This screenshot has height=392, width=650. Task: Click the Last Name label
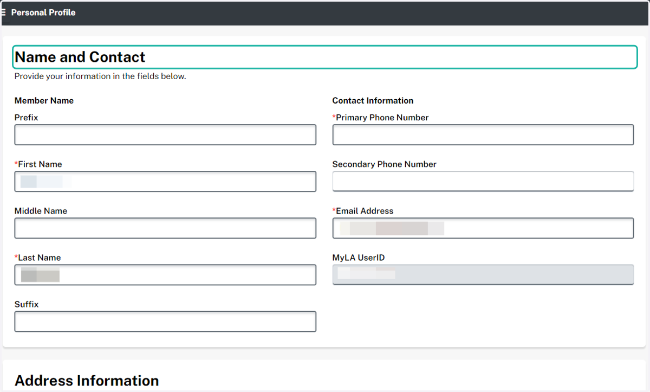[x=38, y=258]
